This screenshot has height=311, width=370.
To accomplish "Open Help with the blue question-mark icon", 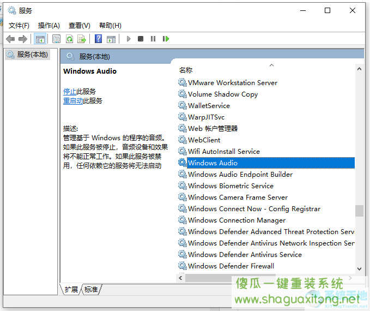I will click(x=99, y=39).
